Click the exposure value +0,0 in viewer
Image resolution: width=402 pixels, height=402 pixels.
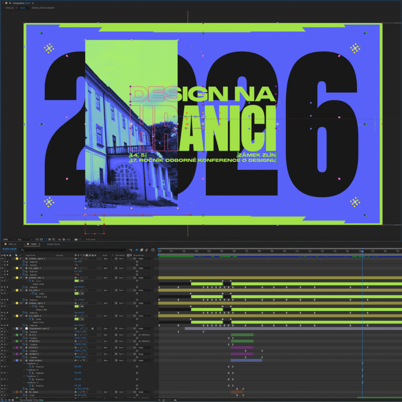tap(68, 239)
